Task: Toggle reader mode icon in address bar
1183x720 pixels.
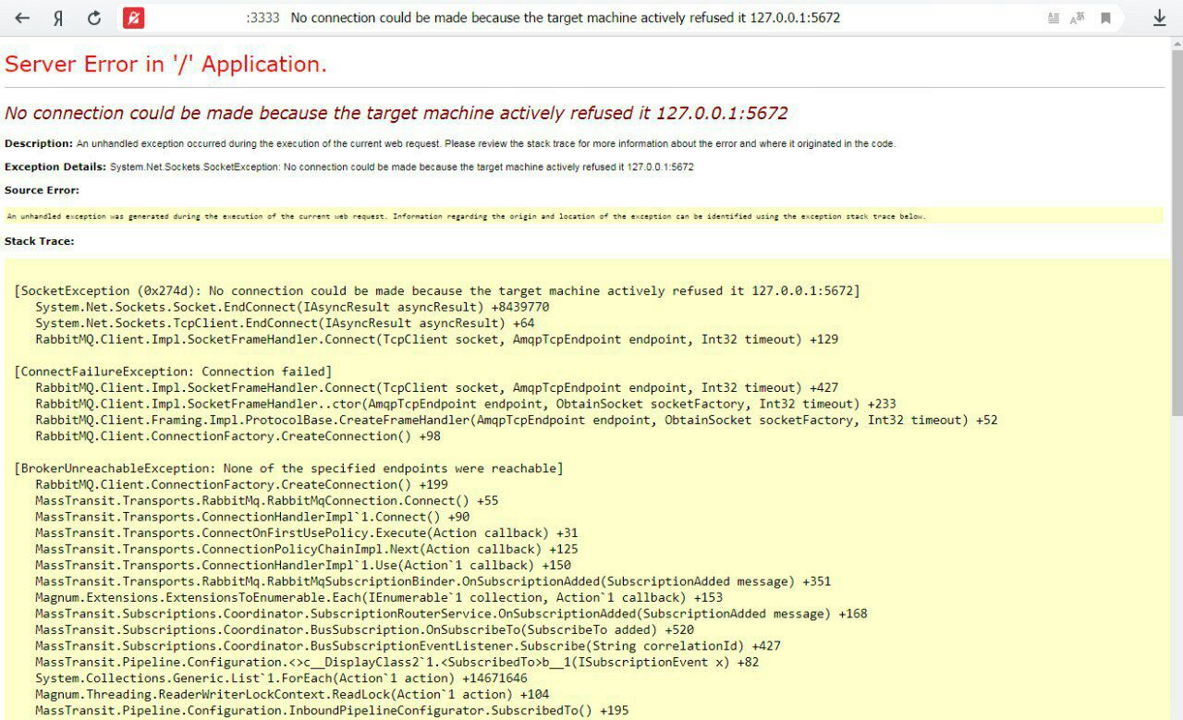Action: 1054,18
